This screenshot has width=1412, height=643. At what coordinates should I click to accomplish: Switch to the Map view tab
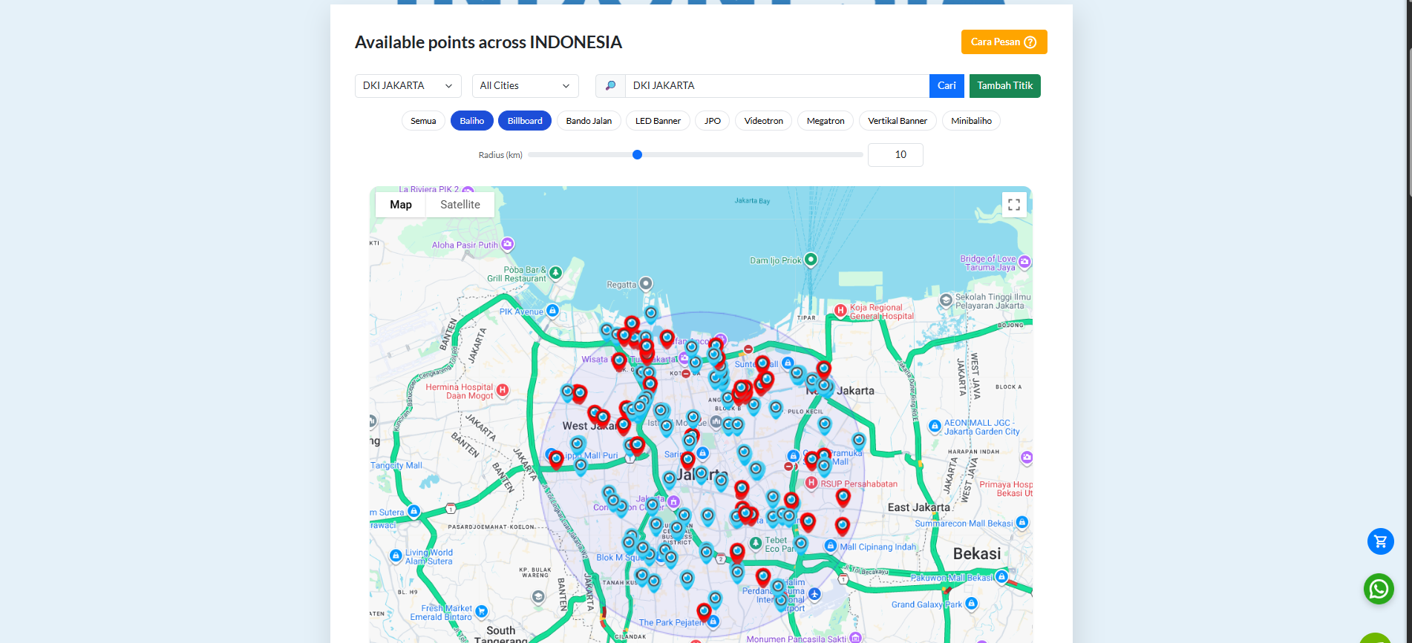point(401,205)
